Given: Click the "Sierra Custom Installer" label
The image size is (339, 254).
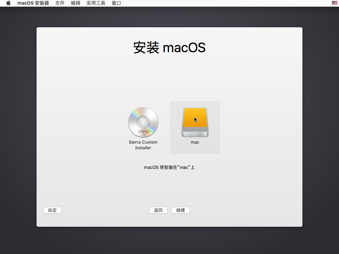Looking at the screenshot, I should (143, 145).
